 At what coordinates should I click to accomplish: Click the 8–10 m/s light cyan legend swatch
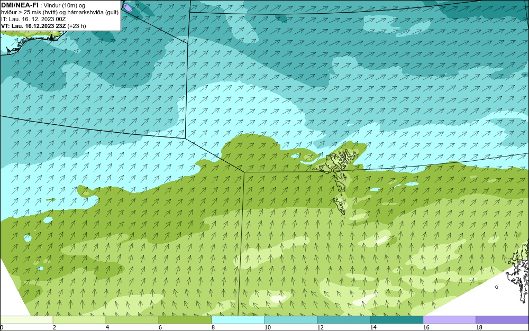(238, 319)
